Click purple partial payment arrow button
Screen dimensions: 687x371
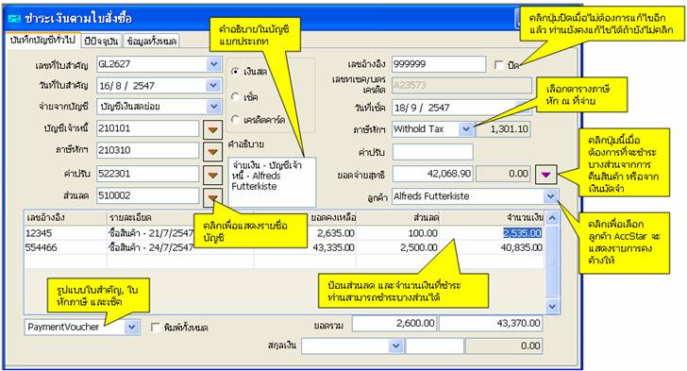coord(545,174)
